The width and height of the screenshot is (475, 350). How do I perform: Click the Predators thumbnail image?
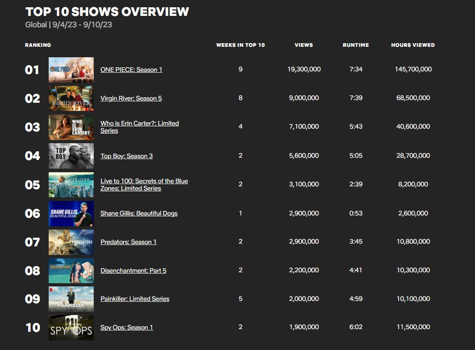click(71, 242)
